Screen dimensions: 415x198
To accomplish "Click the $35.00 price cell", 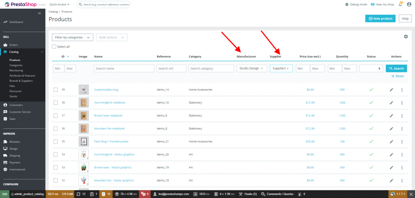I will (x=310, y=142).
